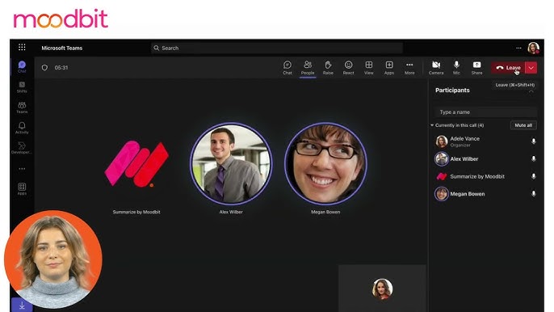
Task: Open settings ellipsis next to profile picture
Action: [x=518, y=48]
